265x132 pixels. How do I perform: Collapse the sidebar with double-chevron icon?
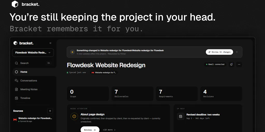click(x=50, y=43)
